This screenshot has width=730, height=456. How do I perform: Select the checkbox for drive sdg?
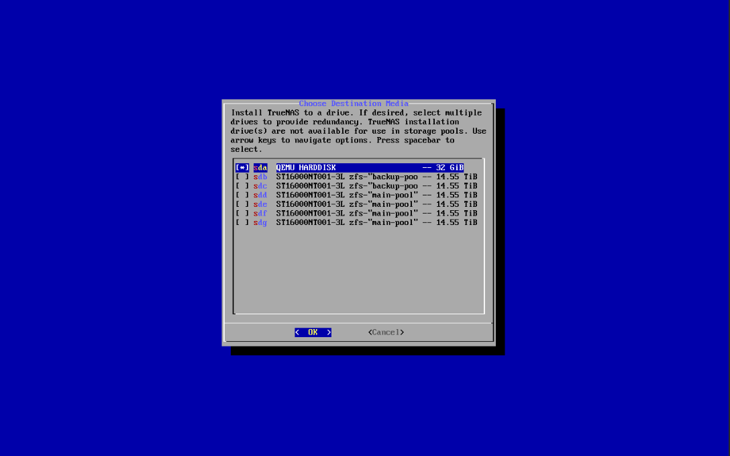(242, 222)
